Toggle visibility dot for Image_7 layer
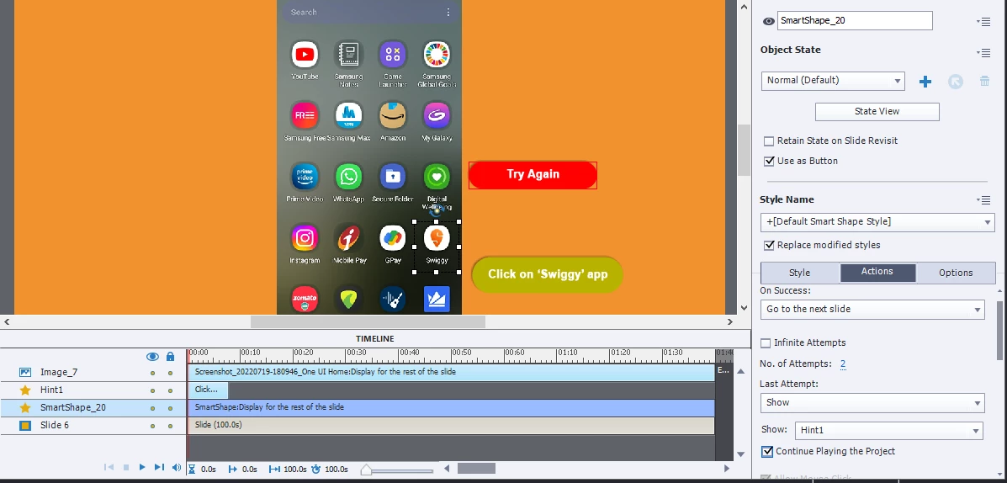1007x483 pixels. point(152,373)
